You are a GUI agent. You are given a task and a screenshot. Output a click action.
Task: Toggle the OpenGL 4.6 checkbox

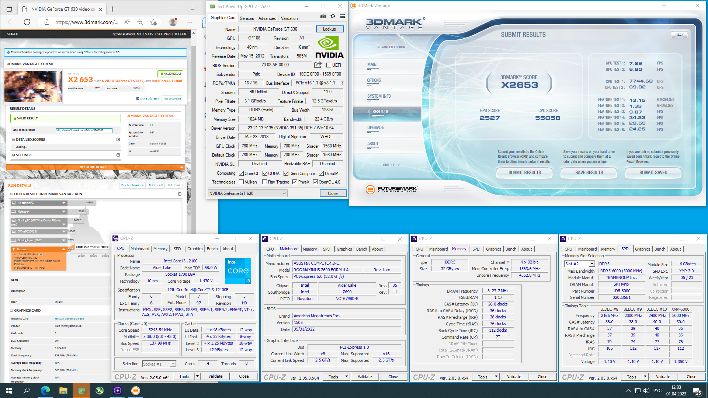coord(315,182)
